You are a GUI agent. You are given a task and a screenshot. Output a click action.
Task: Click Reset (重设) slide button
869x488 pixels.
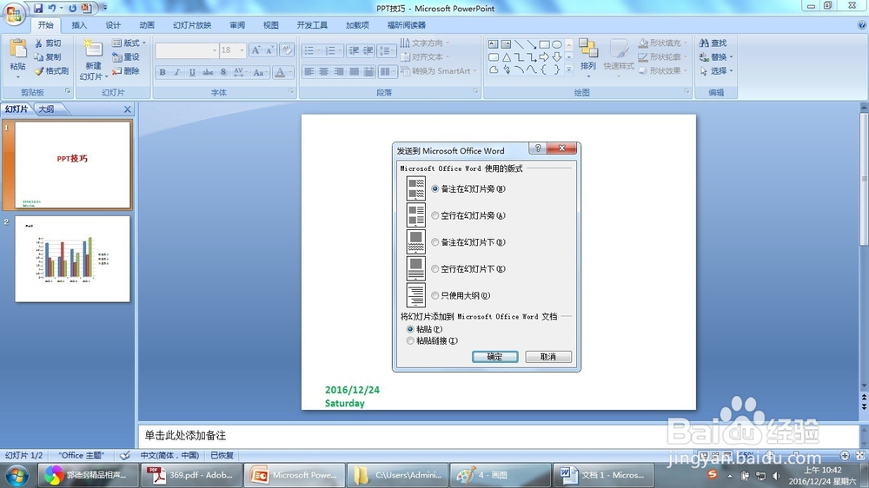[x=126, y=57]
